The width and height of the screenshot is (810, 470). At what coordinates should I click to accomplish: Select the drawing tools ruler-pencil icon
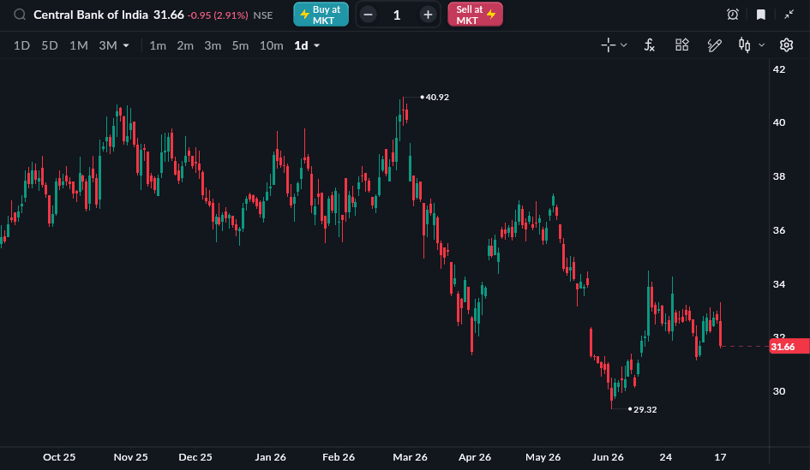tap(714, 45)
